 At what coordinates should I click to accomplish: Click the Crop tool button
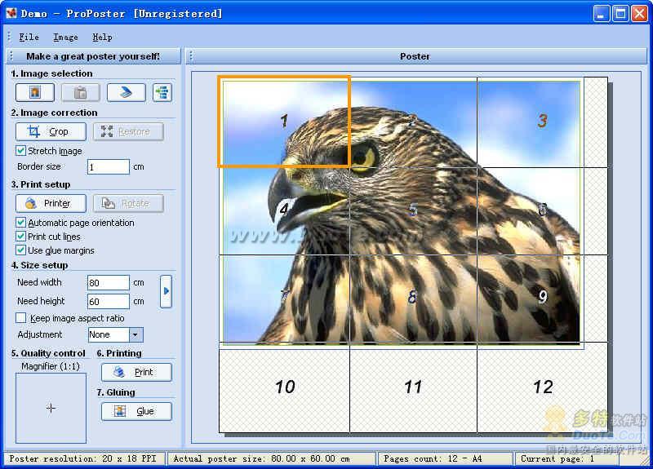[x=51, y=131]
